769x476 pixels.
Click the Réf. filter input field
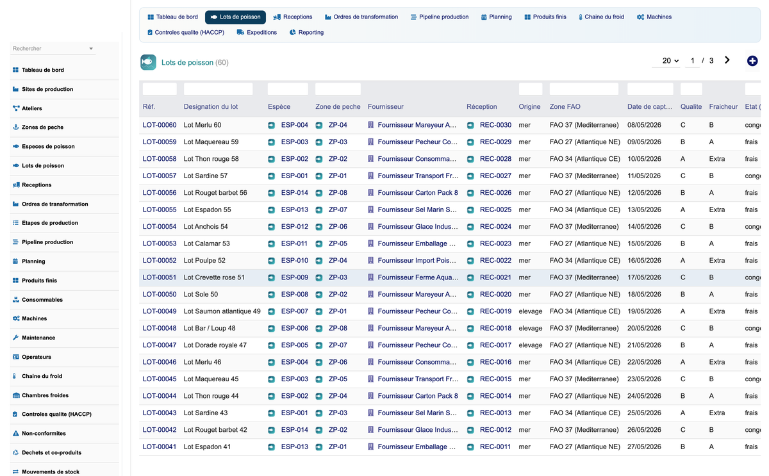tap(160, 89)
